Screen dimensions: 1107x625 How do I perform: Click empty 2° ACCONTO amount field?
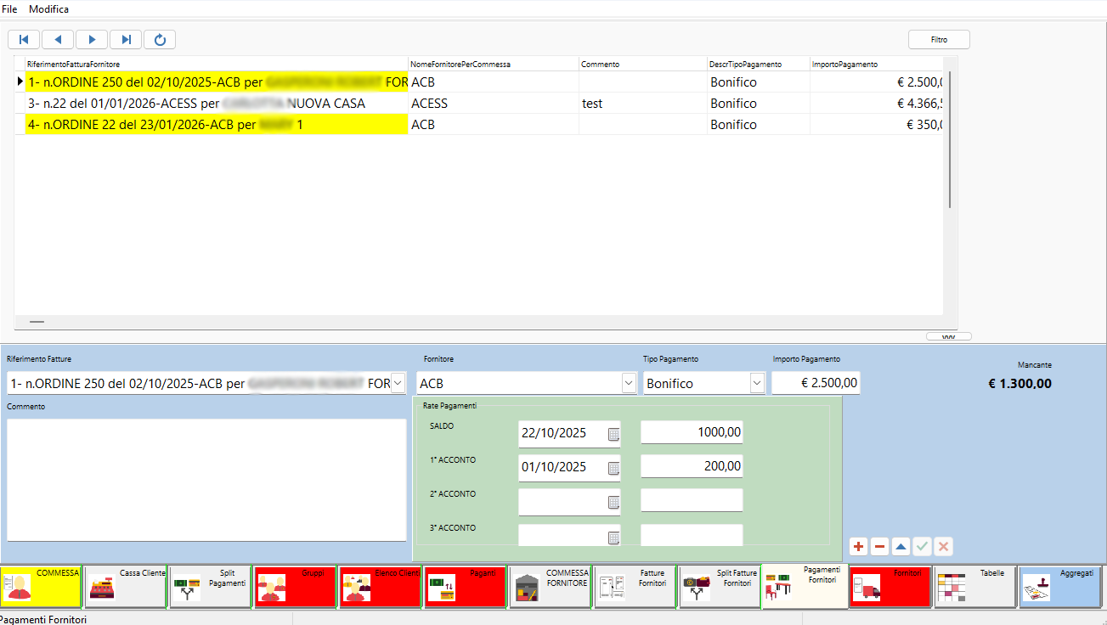point(692,500)
